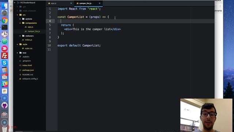Open app.js in the components folder
Image resolution: width=234 pixels, height=132 pixels.
coord(30,27)
